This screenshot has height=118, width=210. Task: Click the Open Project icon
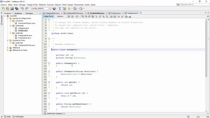point(12,9)
